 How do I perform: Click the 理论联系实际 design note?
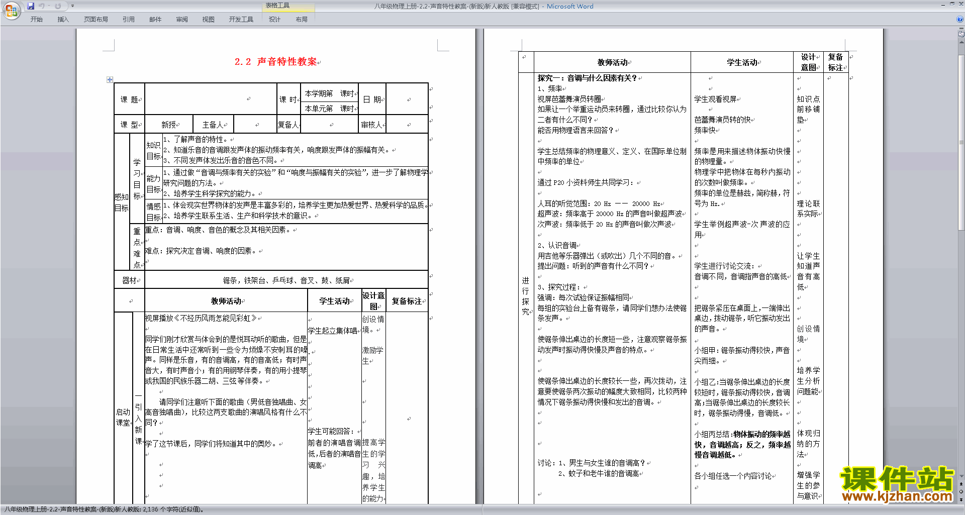pyautogui.click(x=808, y=209)
